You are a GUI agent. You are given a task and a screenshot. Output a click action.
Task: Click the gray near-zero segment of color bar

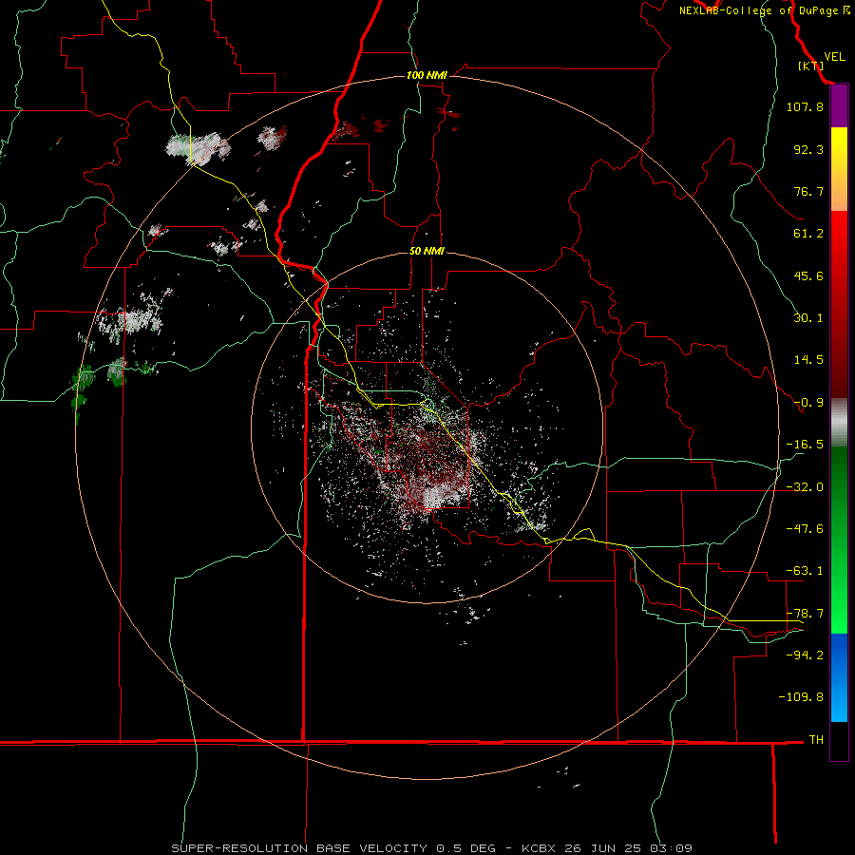[x=839, y=423]
